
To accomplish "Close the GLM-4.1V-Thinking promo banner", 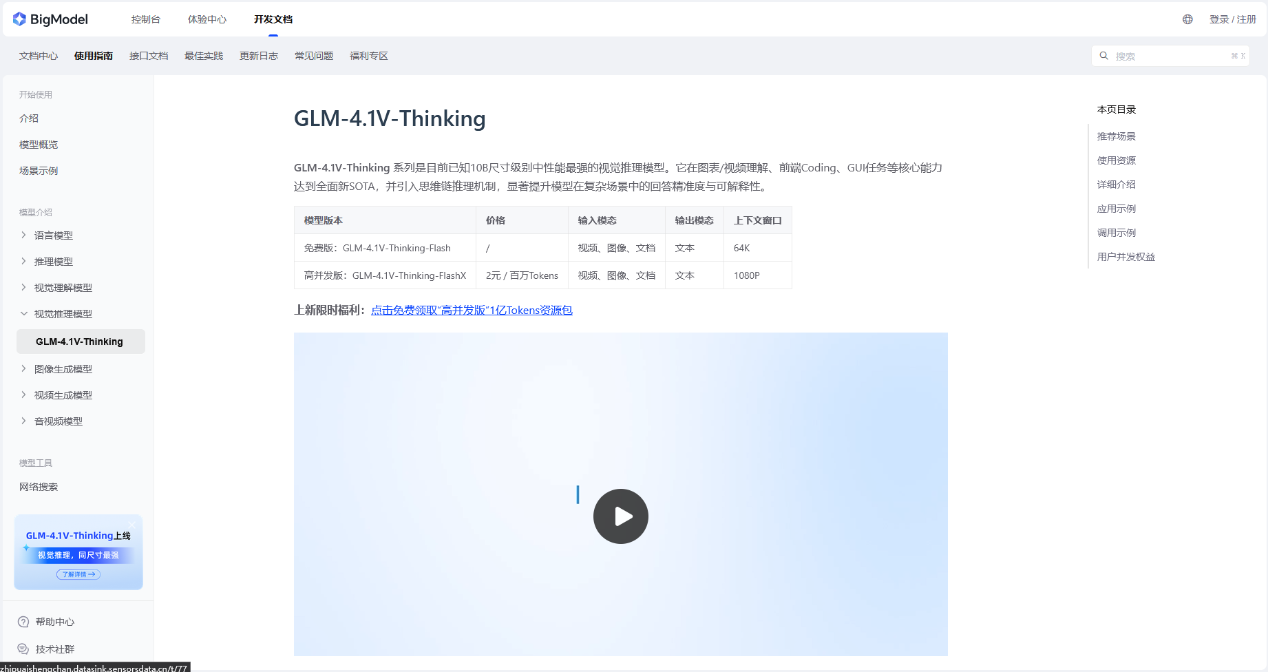I will (x=132, y=525).
